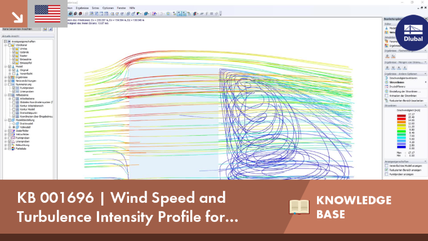
Task: Open the Optionen menu
Action: 108,8
